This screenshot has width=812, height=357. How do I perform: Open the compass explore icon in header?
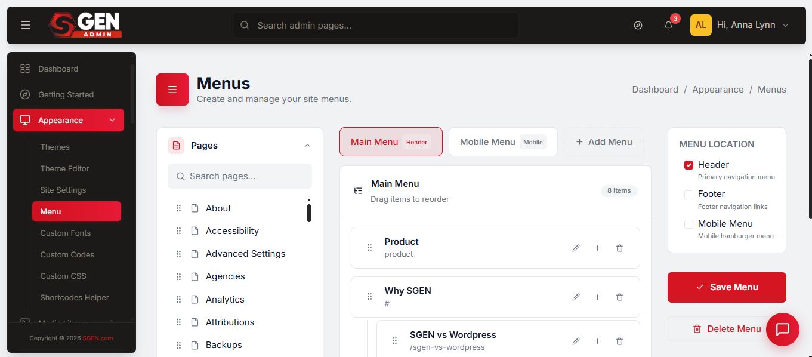[x=638, y=25]
